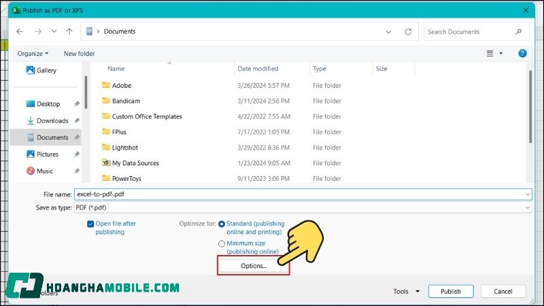Image resolution: width=544 pixels, height=306 pixels.
Task: Click the Back navigation arrow
Action: 20,32
